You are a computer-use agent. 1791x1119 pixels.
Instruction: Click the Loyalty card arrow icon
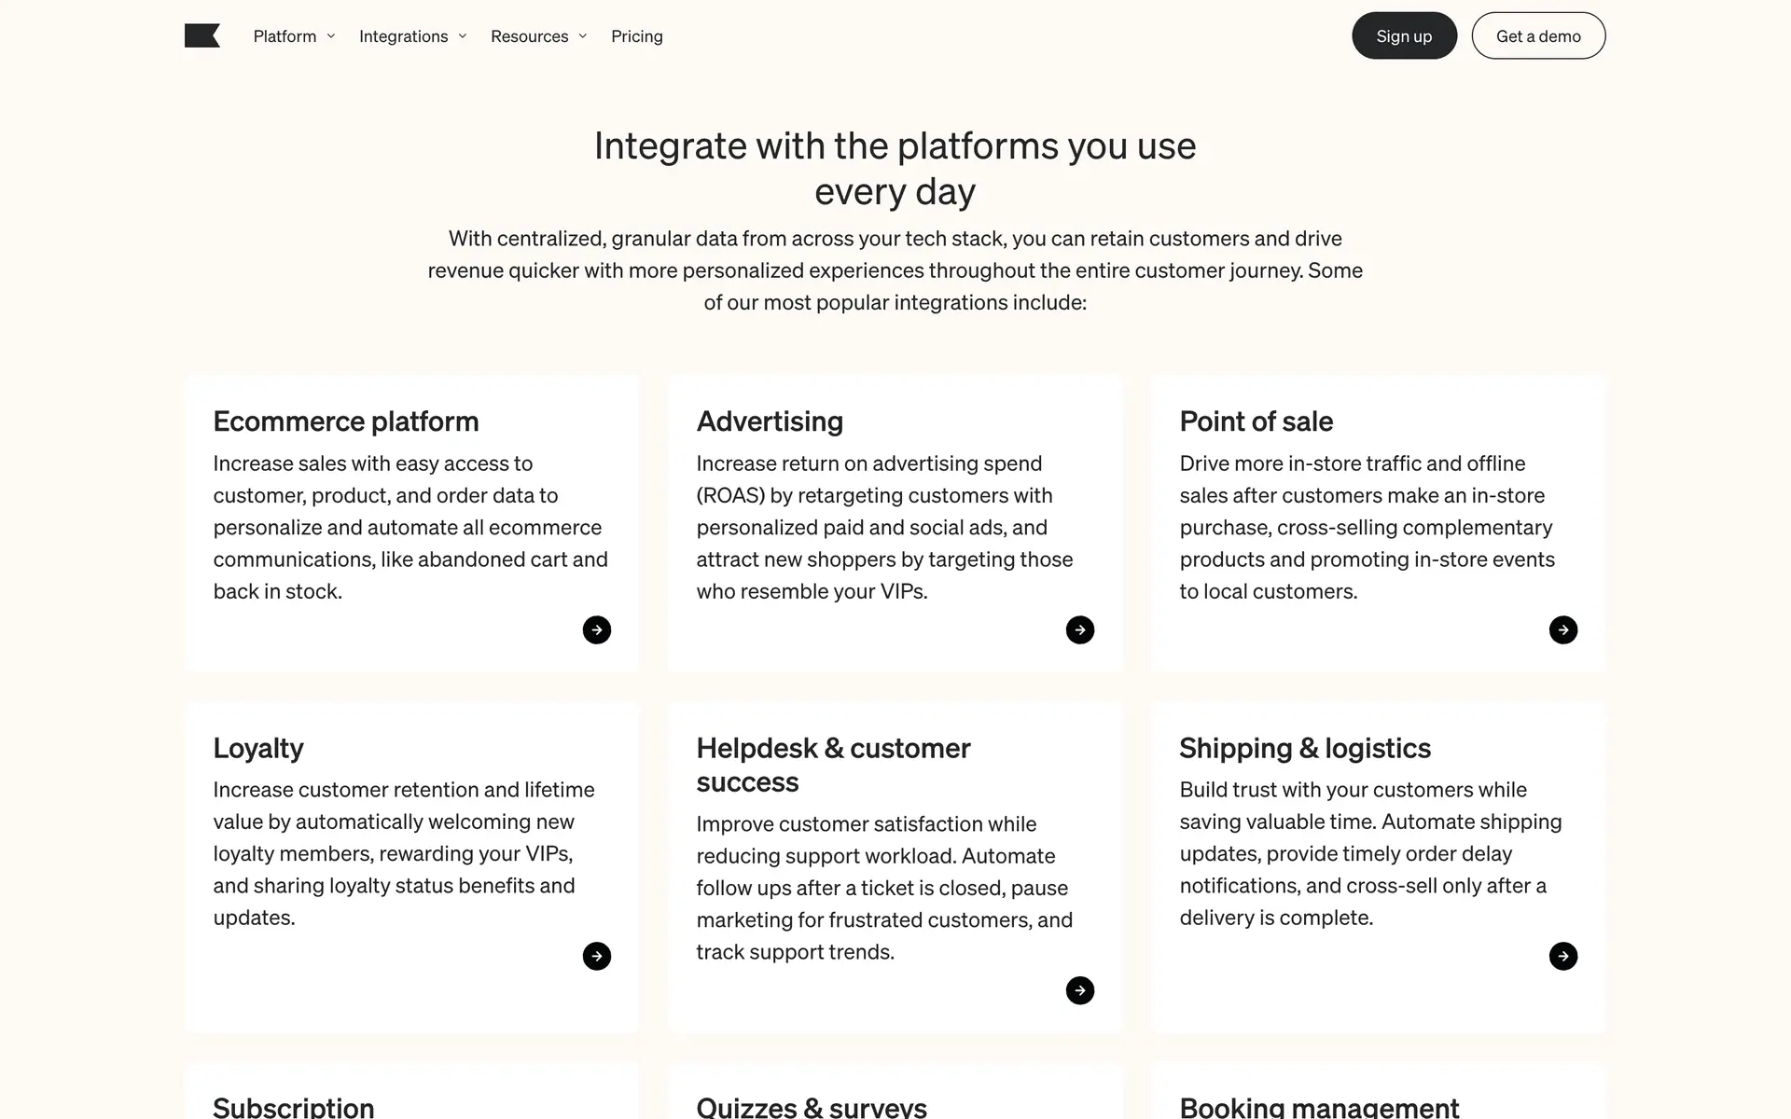click(x=597, y=957)
